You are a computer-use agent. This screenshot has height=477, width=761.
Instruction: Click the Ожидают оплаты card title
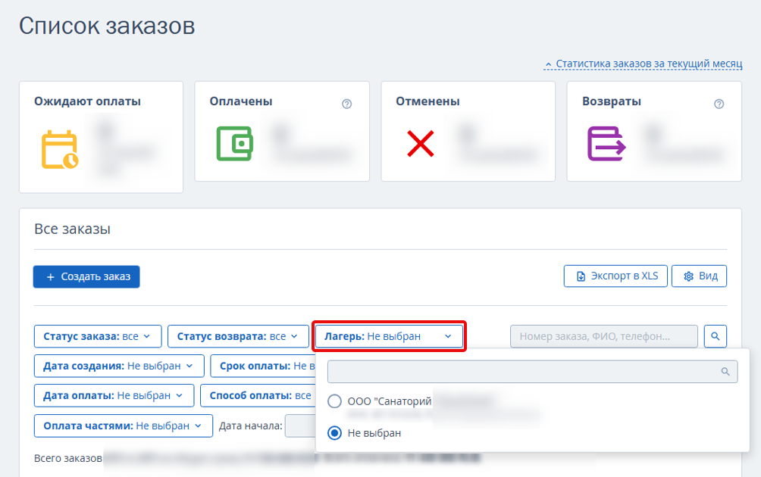(x=87, y=101)
